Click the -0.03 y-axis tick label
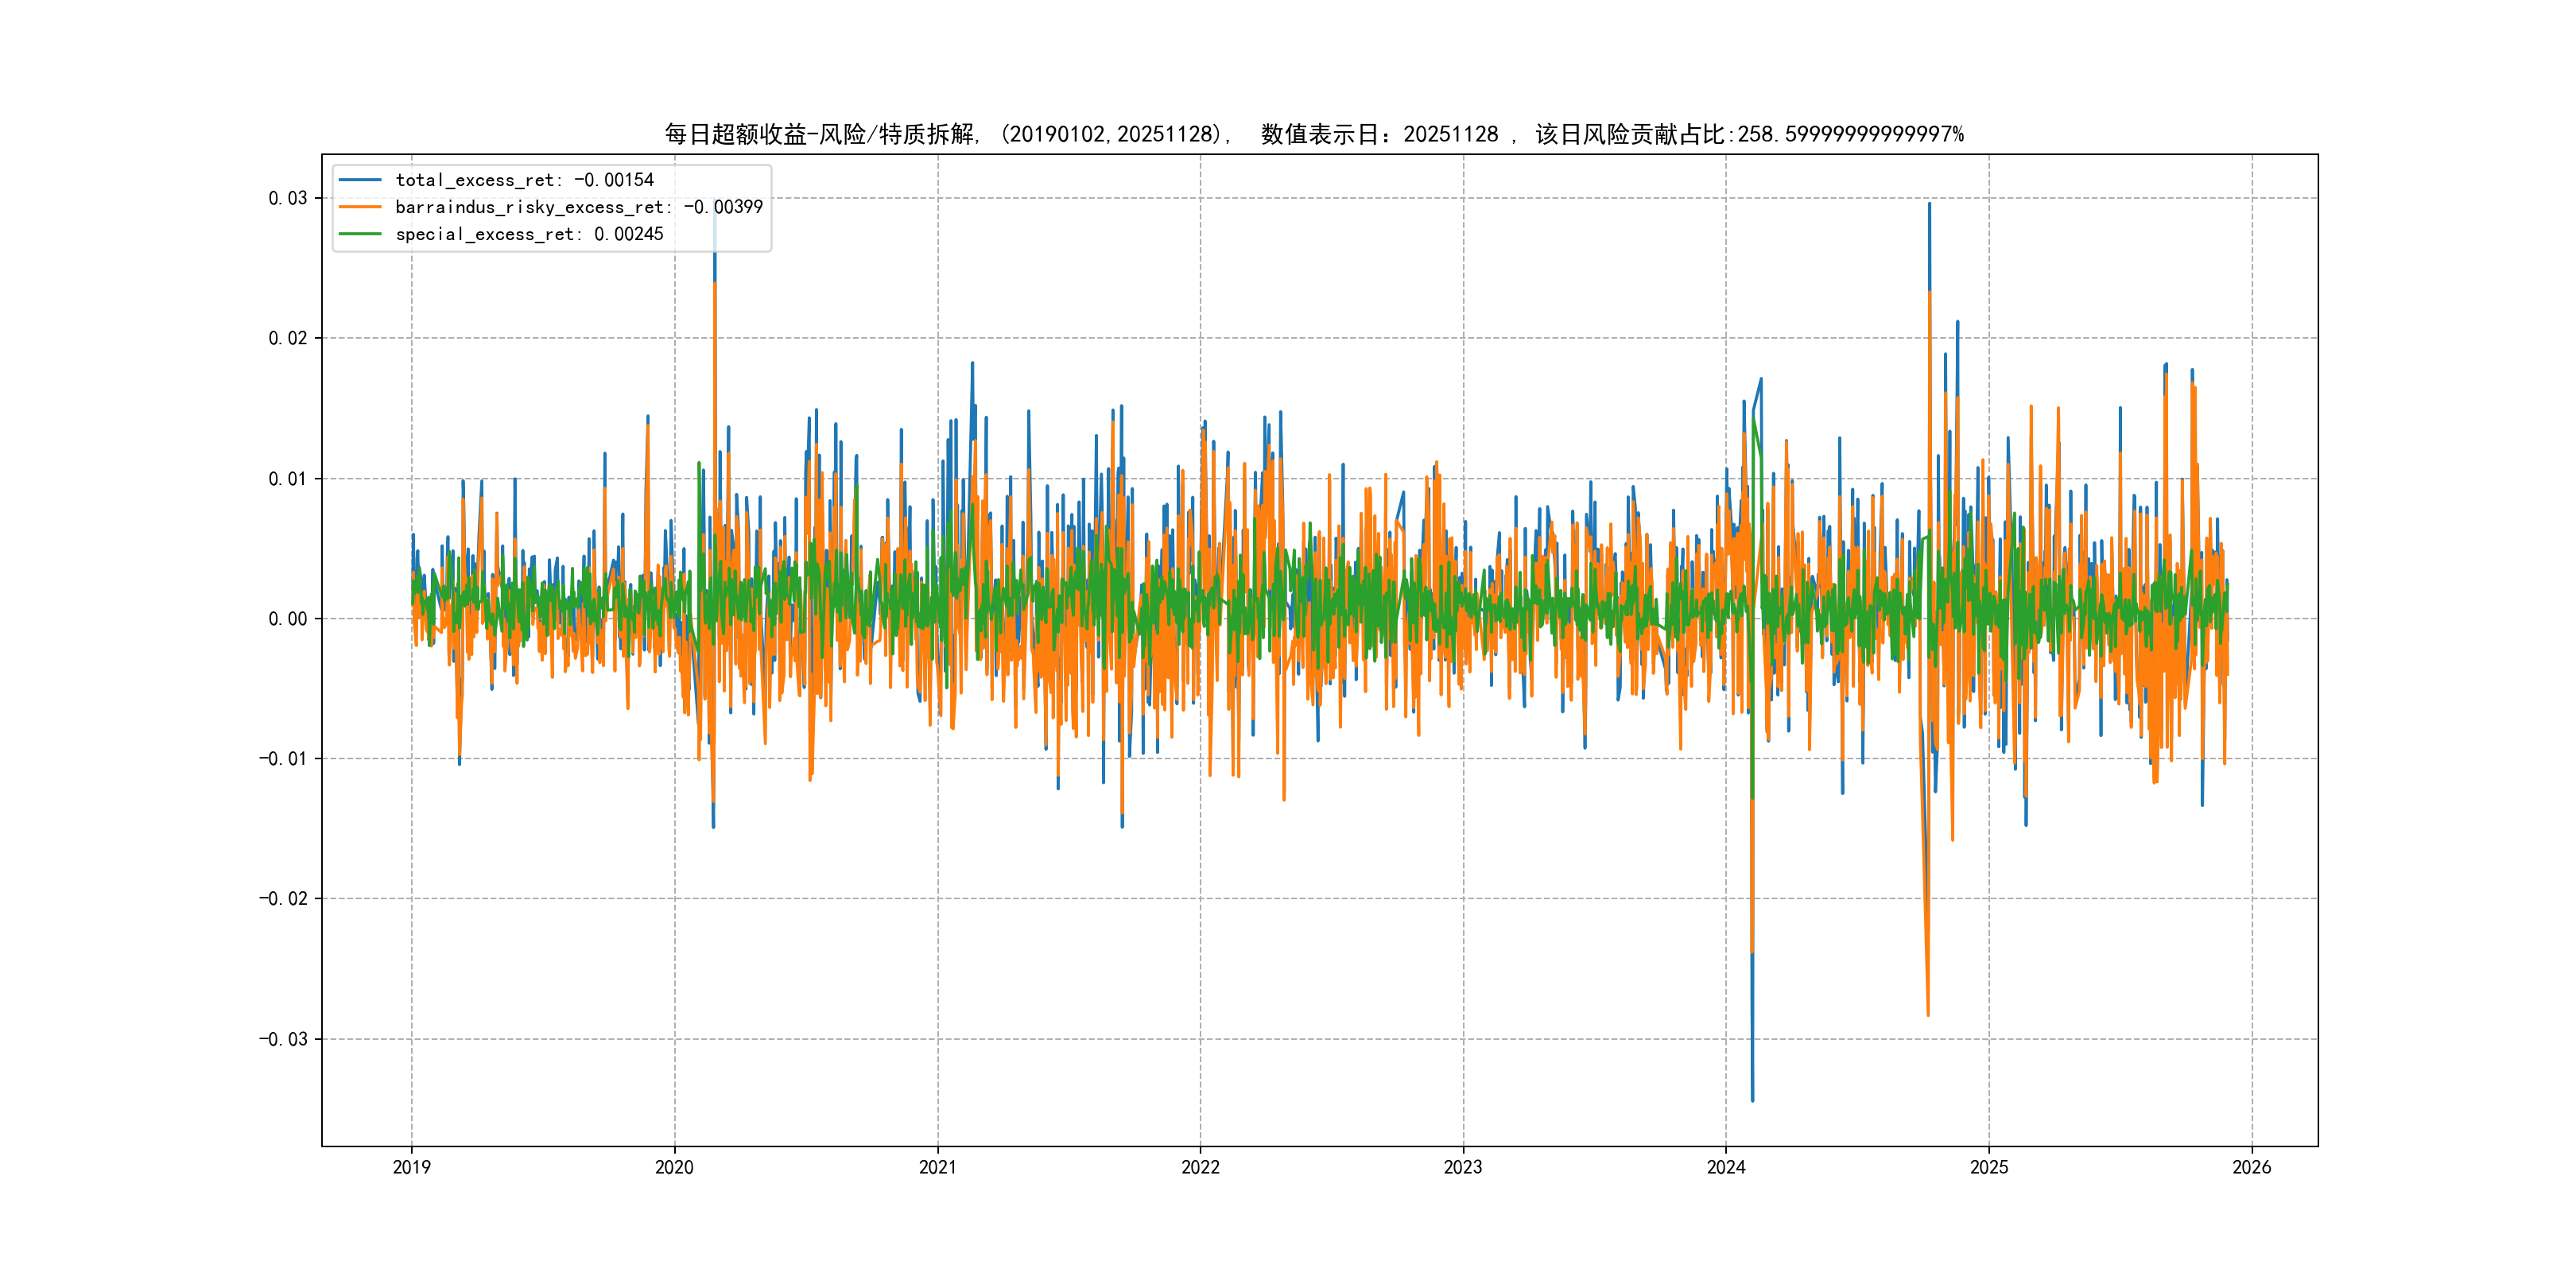The image size is (2576, 1288). (x=283, y=1039)
